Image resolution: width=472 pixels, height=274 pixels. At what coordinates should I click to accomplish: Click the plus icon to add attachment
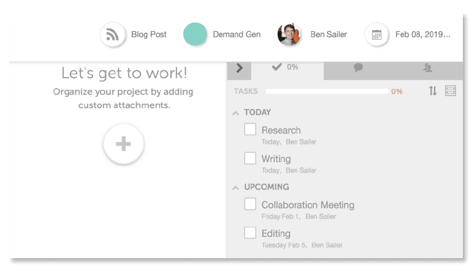[123, 144]
